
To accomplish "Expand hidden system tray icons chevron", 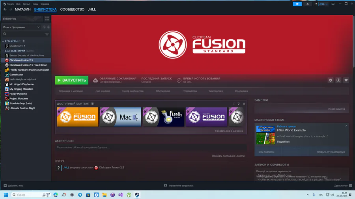I will 308,195.
